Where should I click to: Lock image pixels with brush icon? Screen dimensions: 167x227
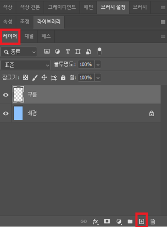35,78
